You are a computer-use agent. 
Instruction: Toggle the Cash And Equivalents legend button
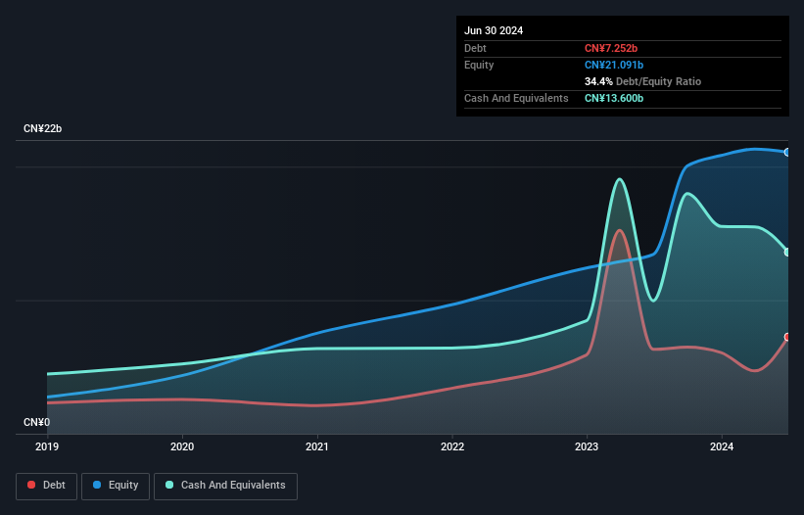tap(225, 486)
